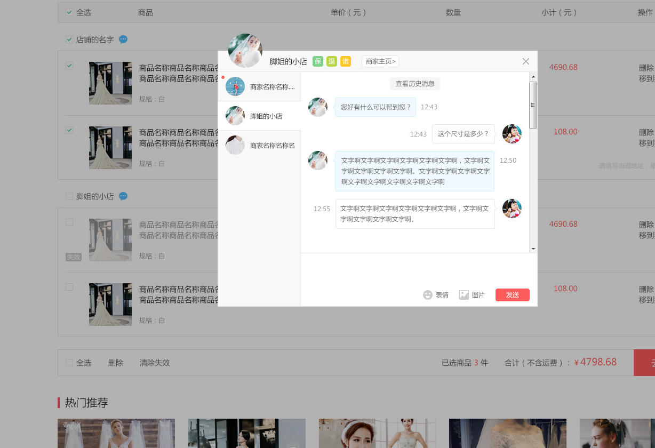Click the green 保 badge in chat header

tap(318, 61)
